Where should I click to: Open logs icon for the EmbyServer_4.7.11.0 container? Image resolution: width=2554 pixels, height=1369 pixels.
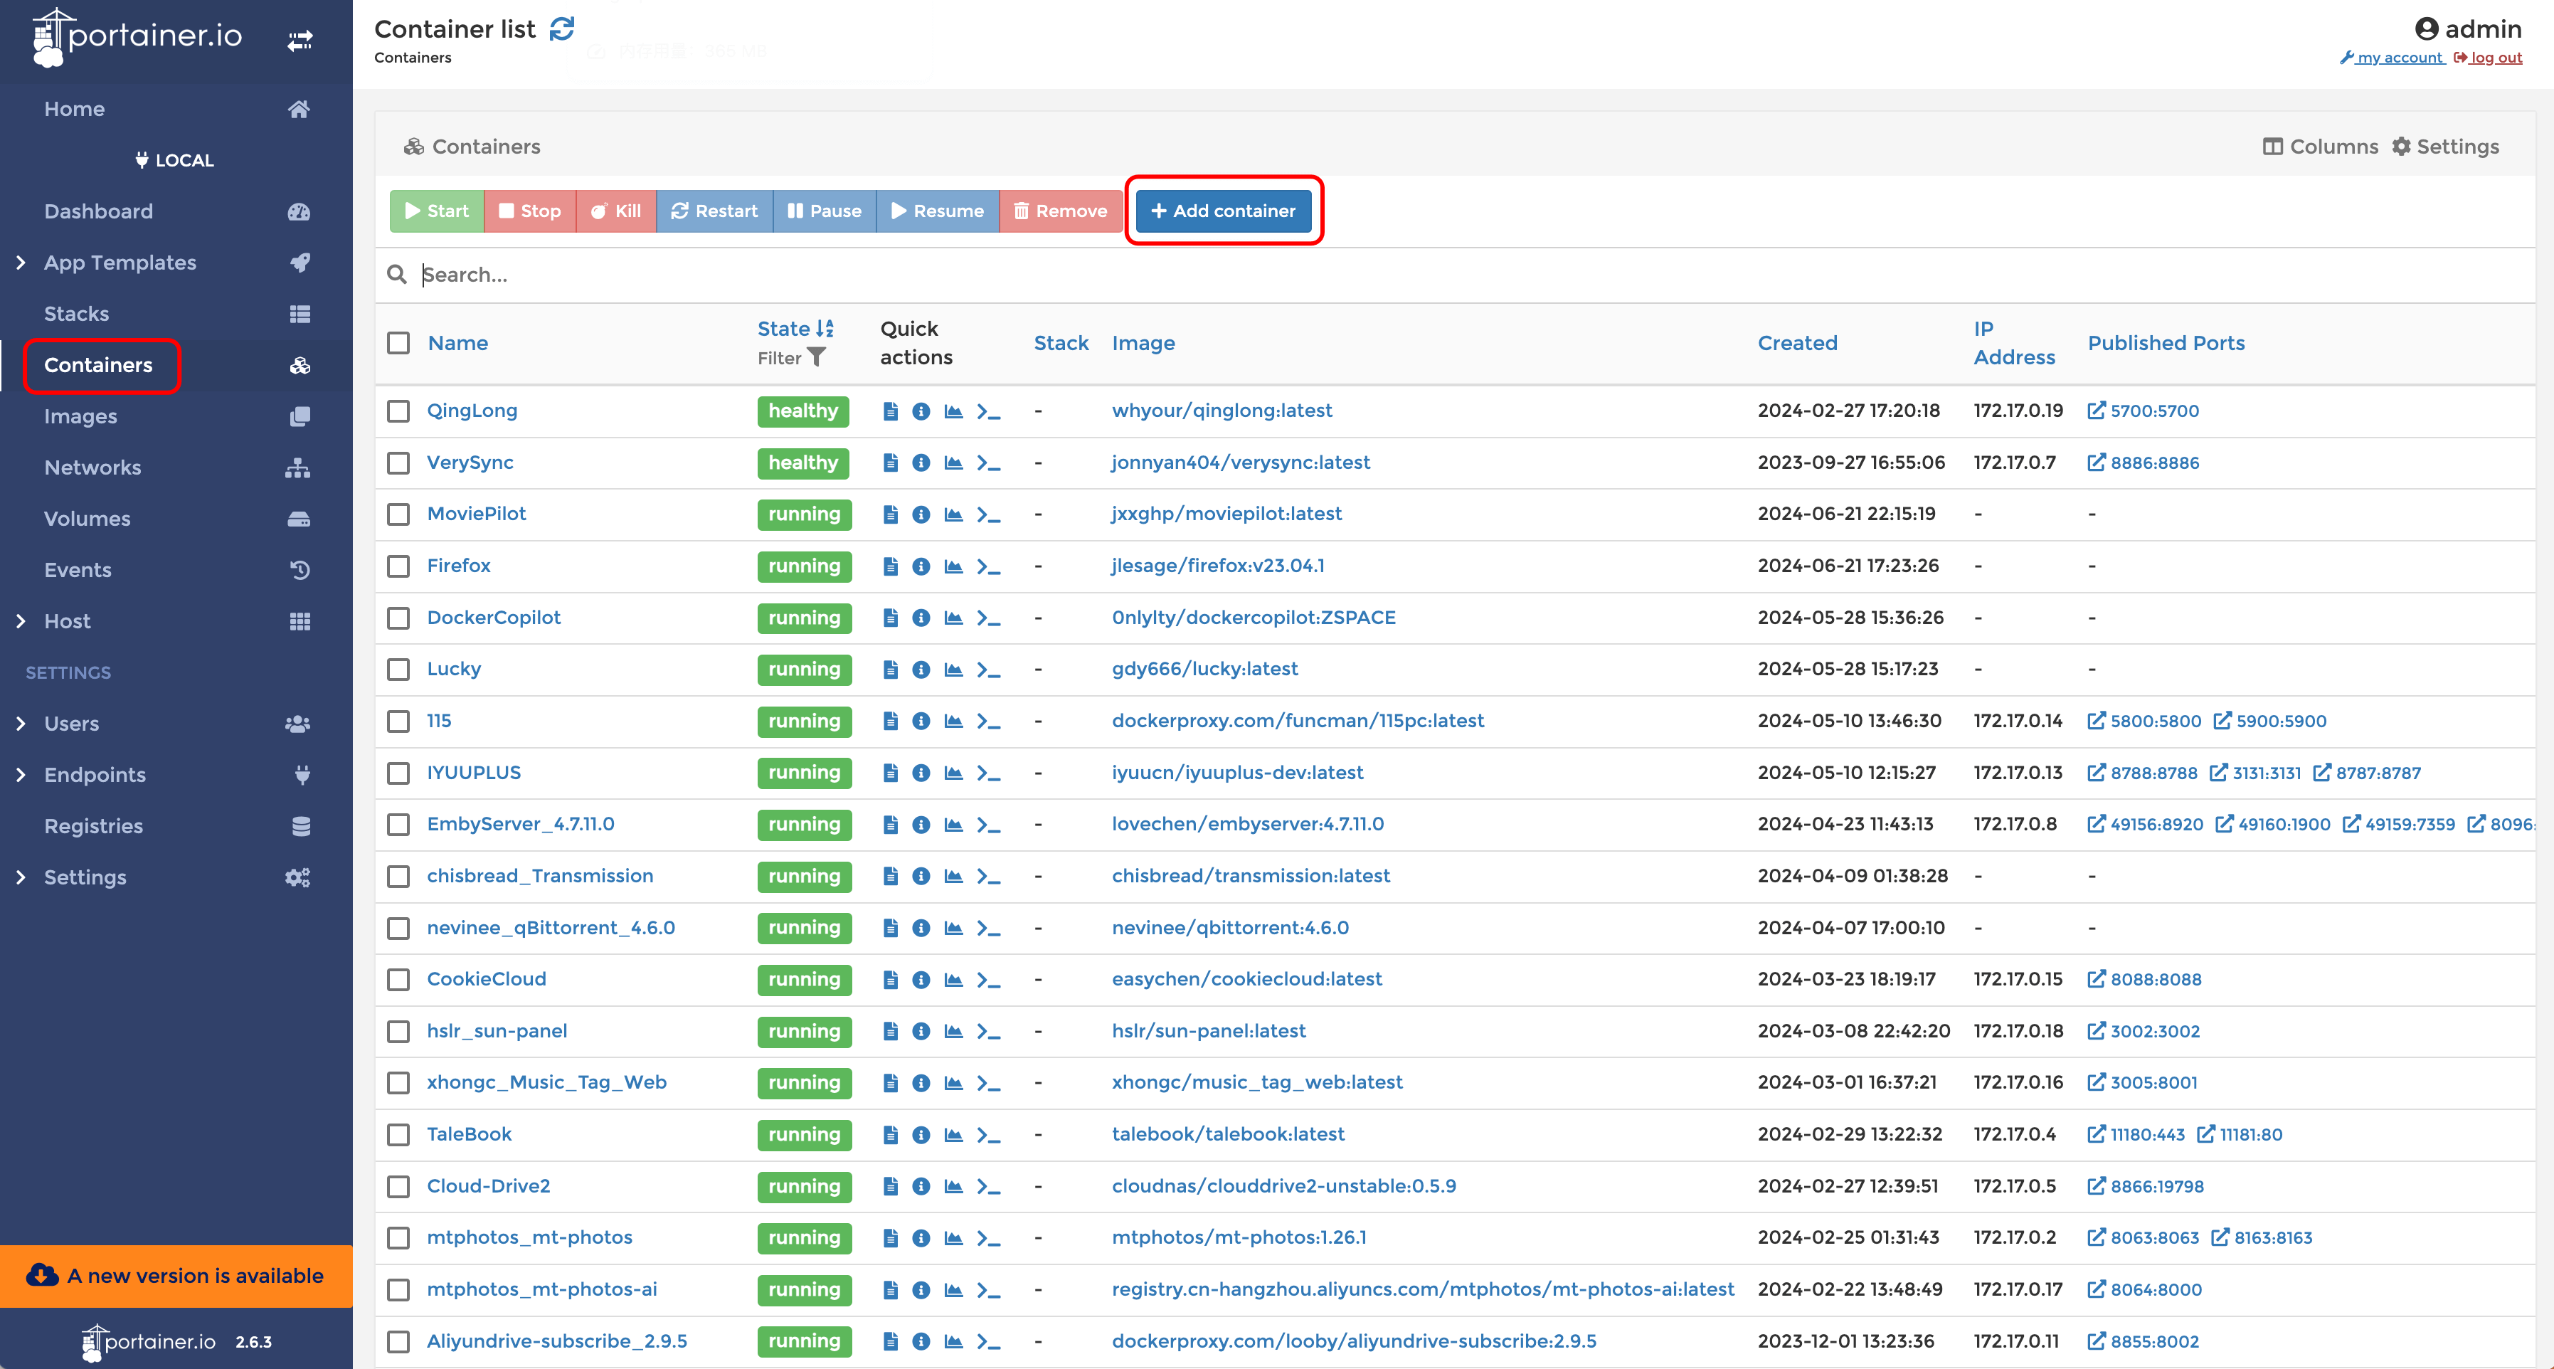890,825
